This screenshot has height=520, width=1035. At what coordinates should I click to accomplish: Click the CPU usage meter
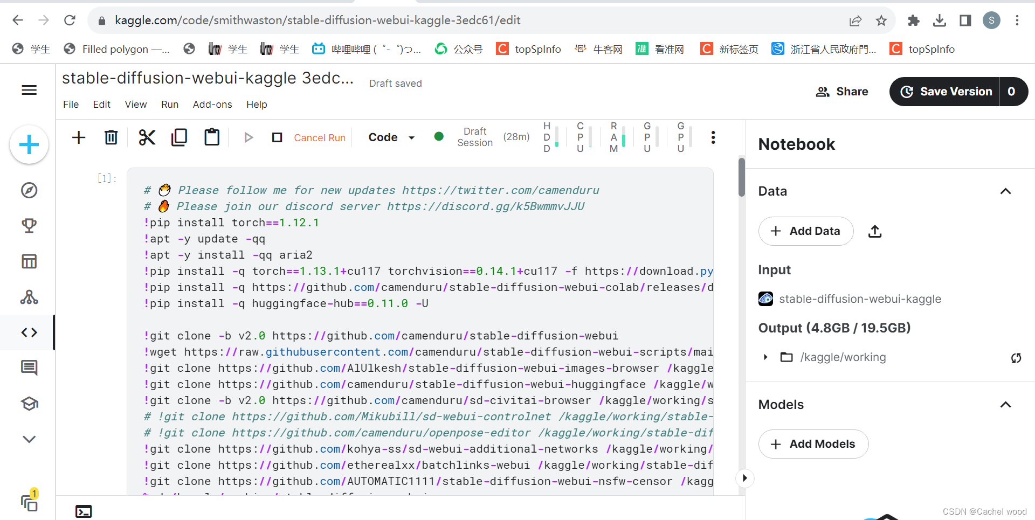[x=584, y=137]
